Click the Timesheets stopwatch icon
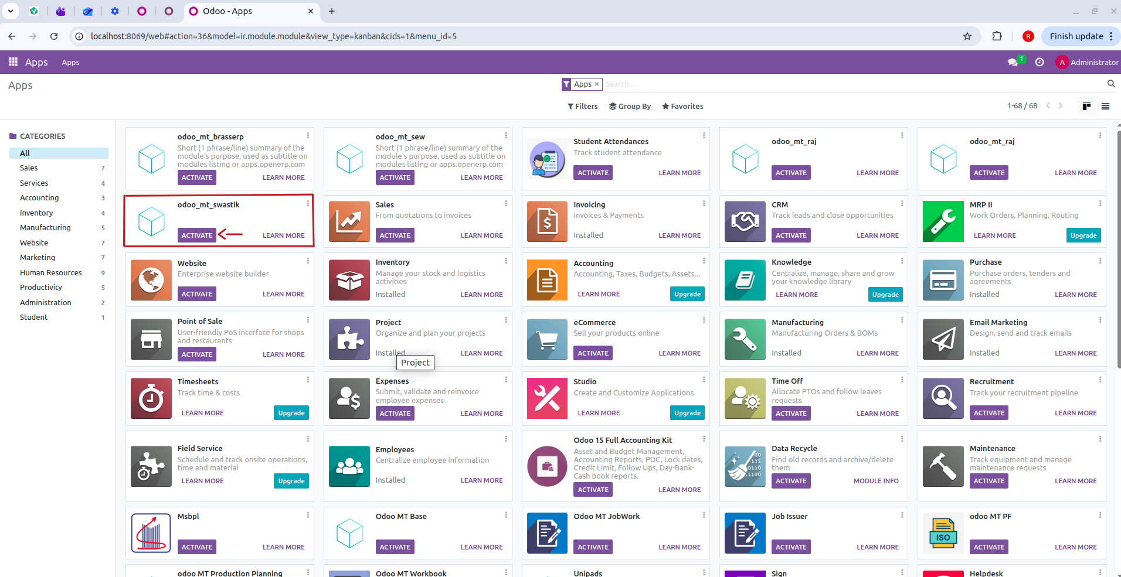 151,399
